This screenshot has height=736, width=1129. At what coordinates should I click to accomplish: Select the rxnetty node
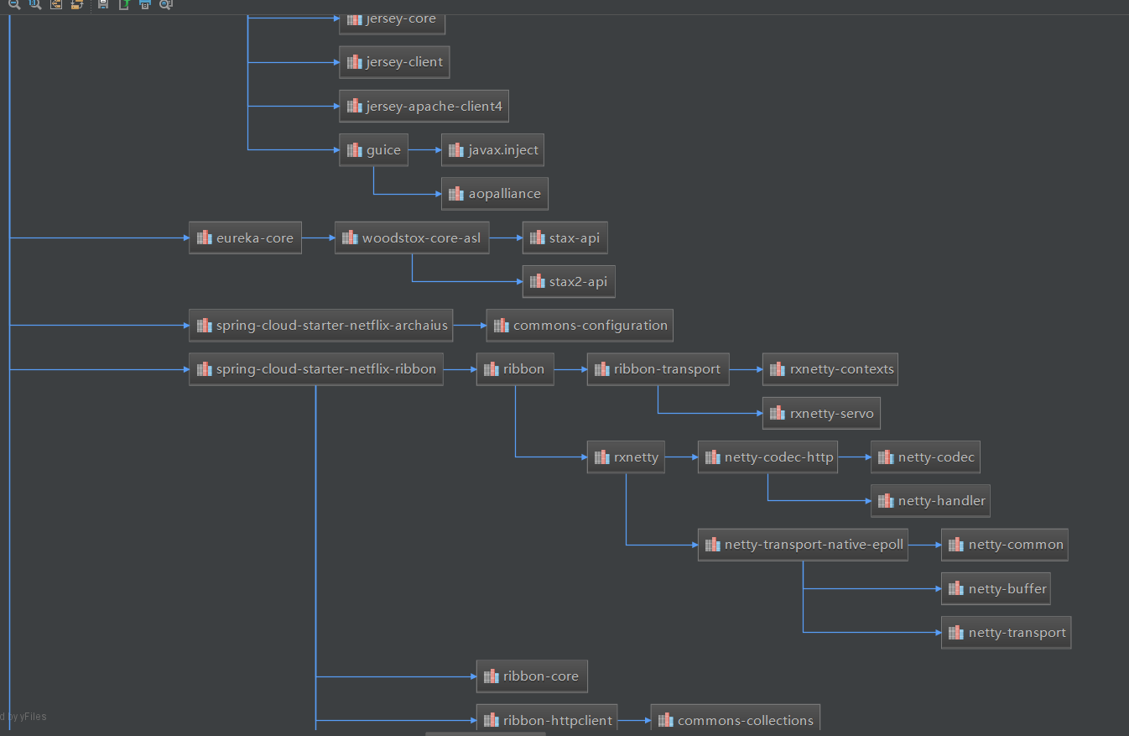pos(626,457)
